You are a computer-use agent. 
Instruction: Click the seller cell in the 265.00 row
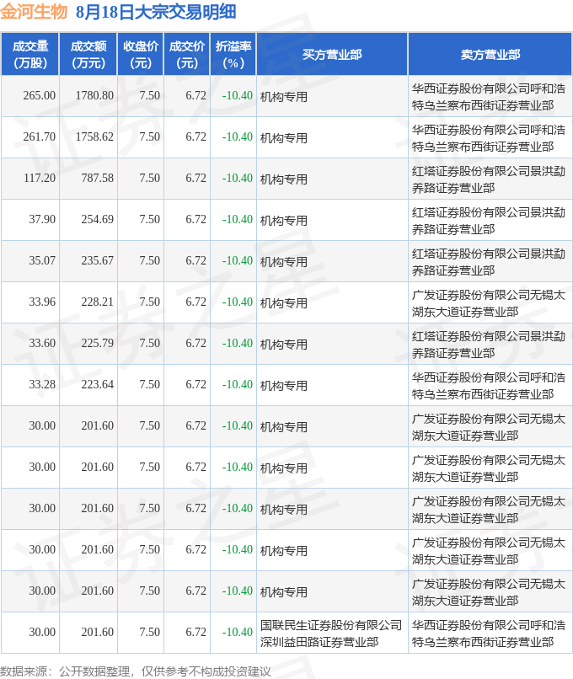[x=489, y=97]
